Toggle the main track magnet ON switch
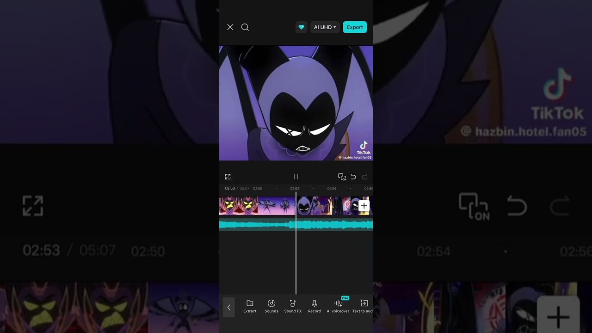Viewport: 592px width, 333px height. [342, 177]
